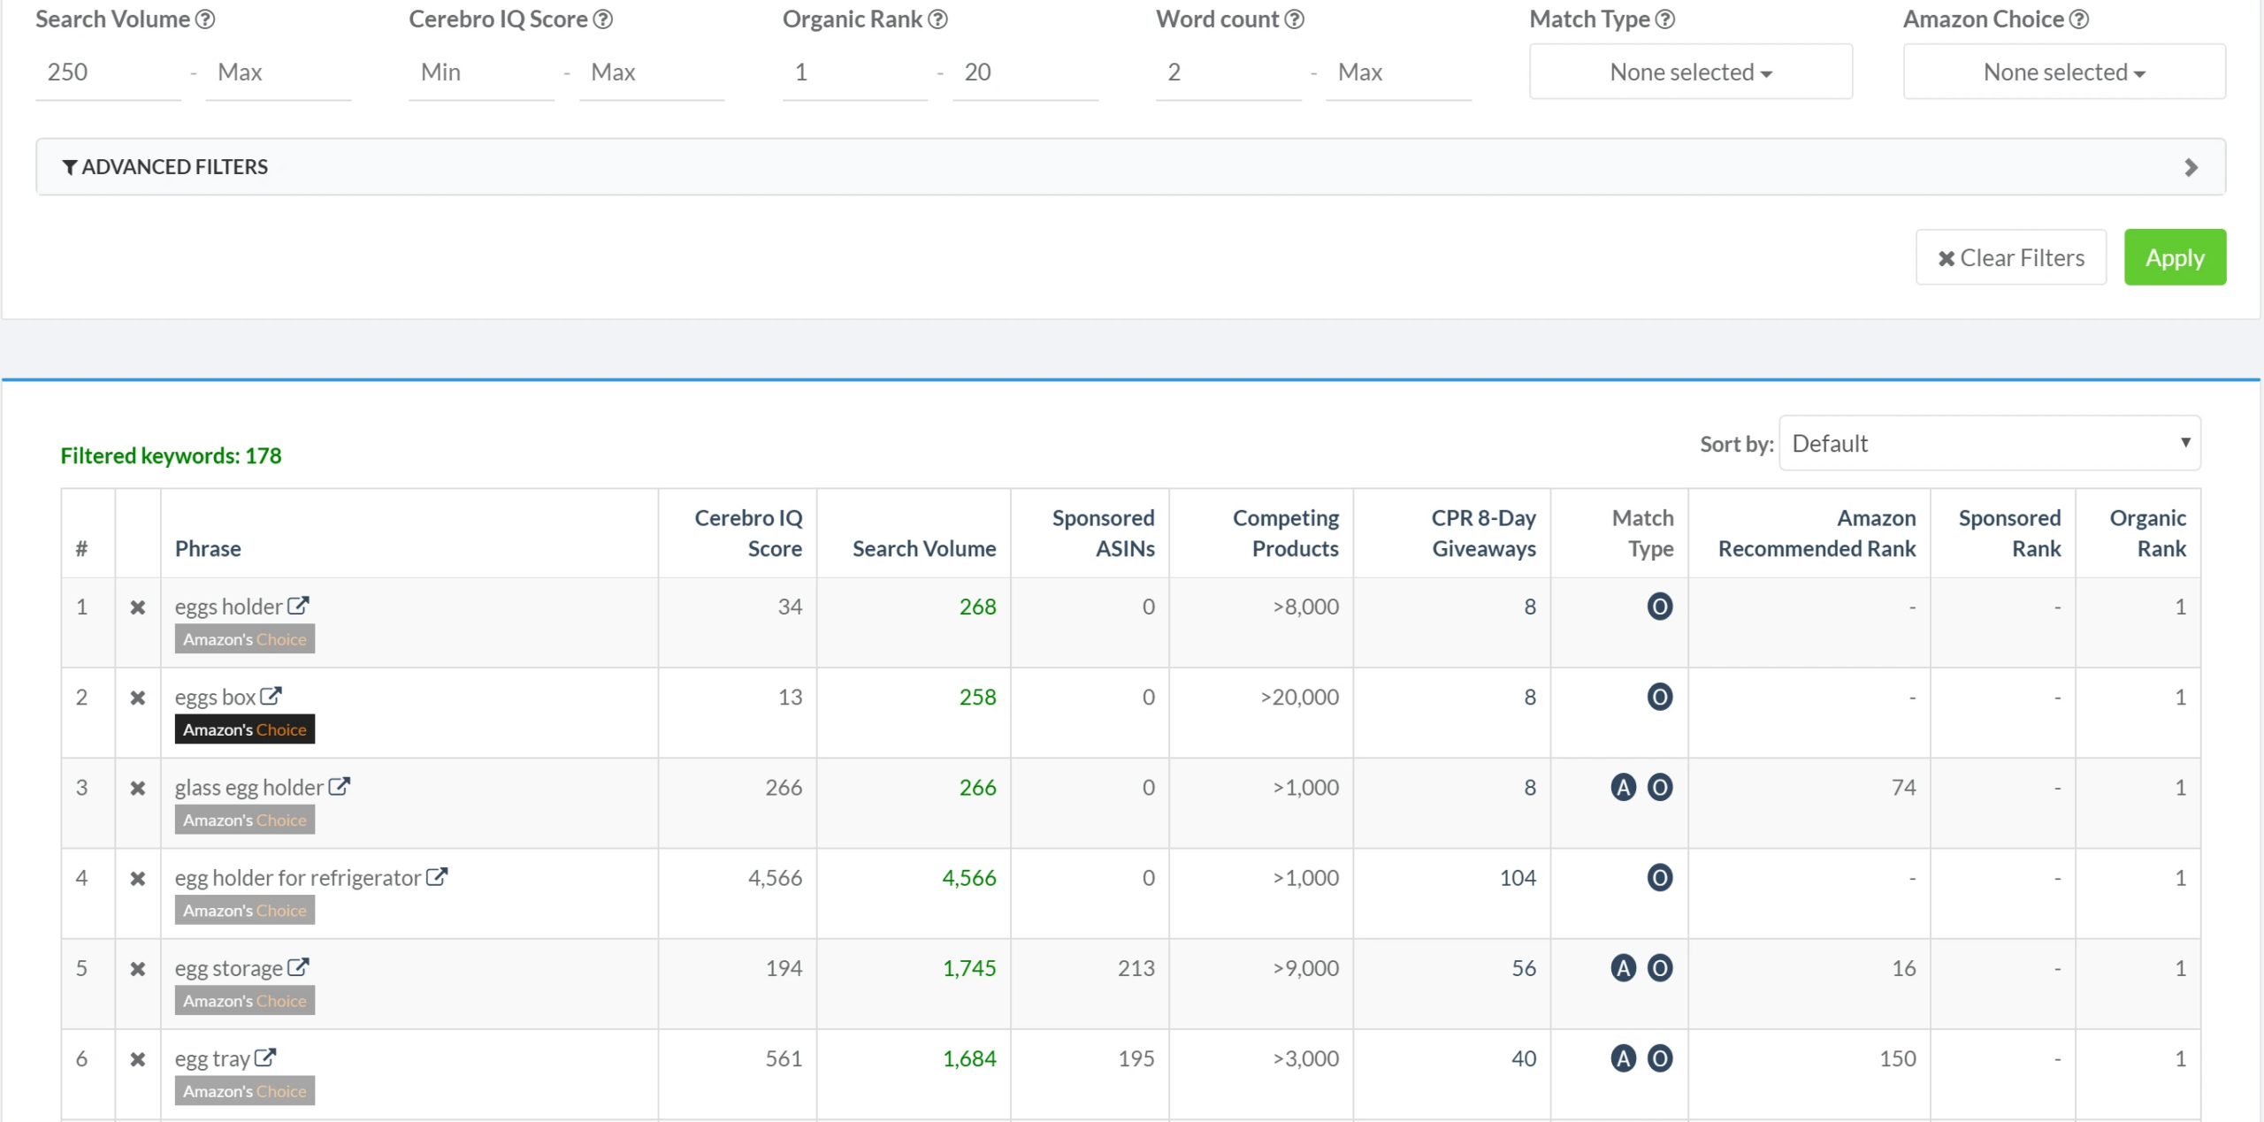Open external link for 'eggs holder' phrase
Screen dimensions: 2264x1122
(x=298, y=606)
